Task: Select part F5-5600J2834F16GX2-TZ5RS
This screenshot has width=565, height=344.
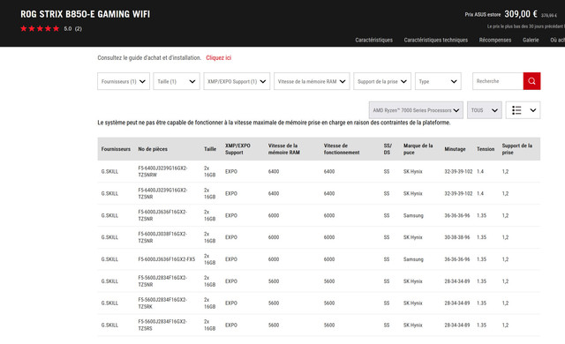Action: (x=162, y=325)
